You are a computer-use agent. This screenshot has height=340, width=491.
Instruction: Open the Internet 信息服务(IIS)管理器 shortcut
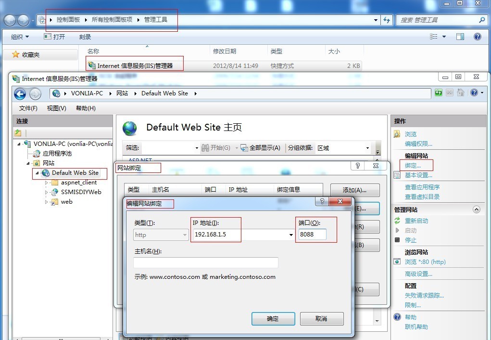pos(135,65)
